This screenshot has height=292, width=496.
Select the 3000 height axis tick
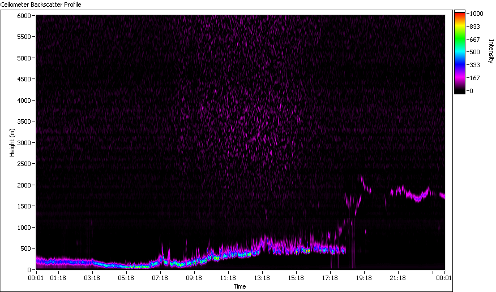pyautogui.click(x=24, y=143)
